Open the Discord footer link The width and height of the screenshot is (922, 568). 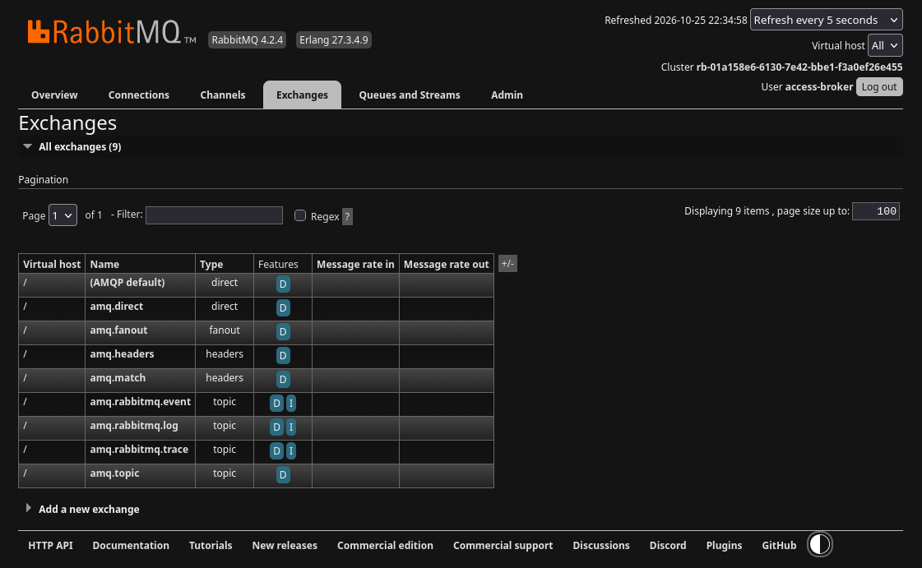click(668, 545)
